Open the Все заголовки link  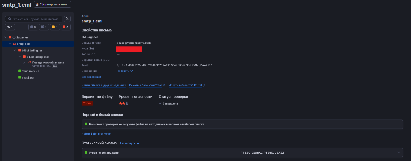click(x=91, y=77)
